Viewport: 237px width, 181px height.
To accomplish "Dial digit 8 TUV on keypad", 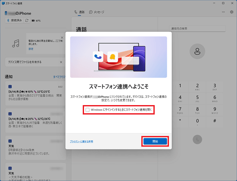I will [x=197, y=110].
